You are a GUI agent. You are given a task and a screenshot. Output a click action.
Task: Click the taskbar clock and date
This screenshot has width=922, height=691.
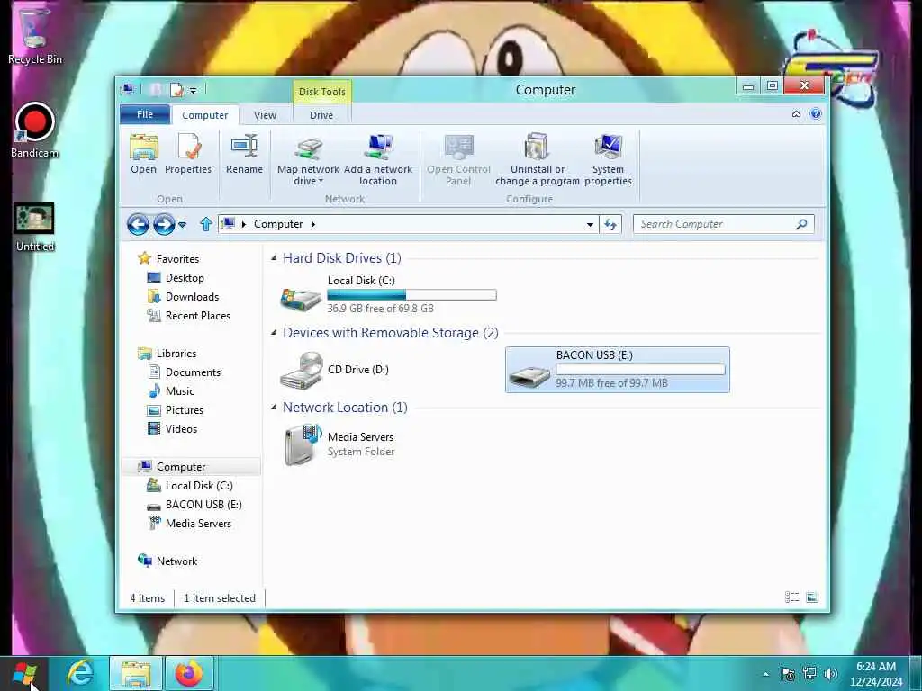[876, 674]
